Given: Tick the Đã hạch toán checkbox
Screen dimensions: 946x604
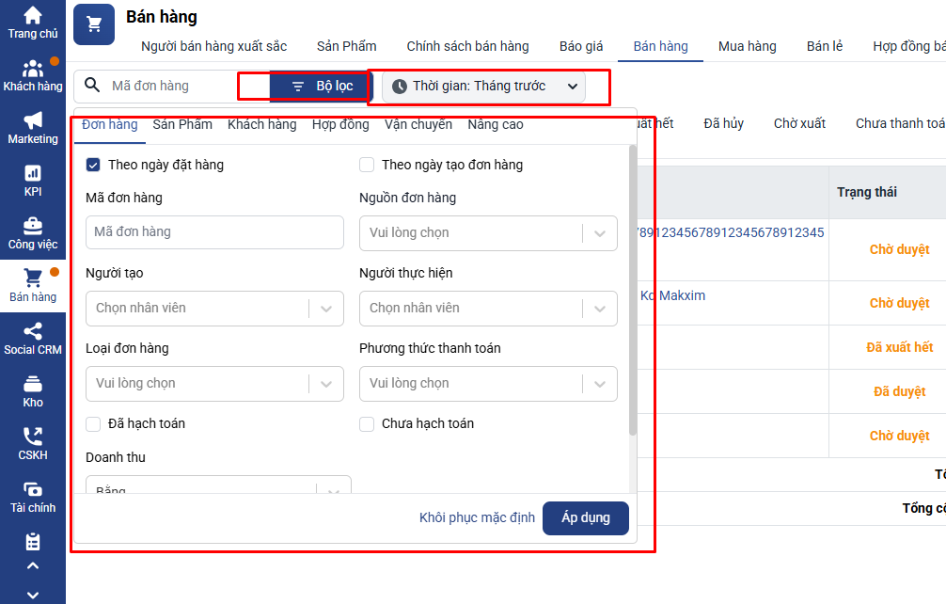Looking at the screenshot, I should (x=93, y=424).
